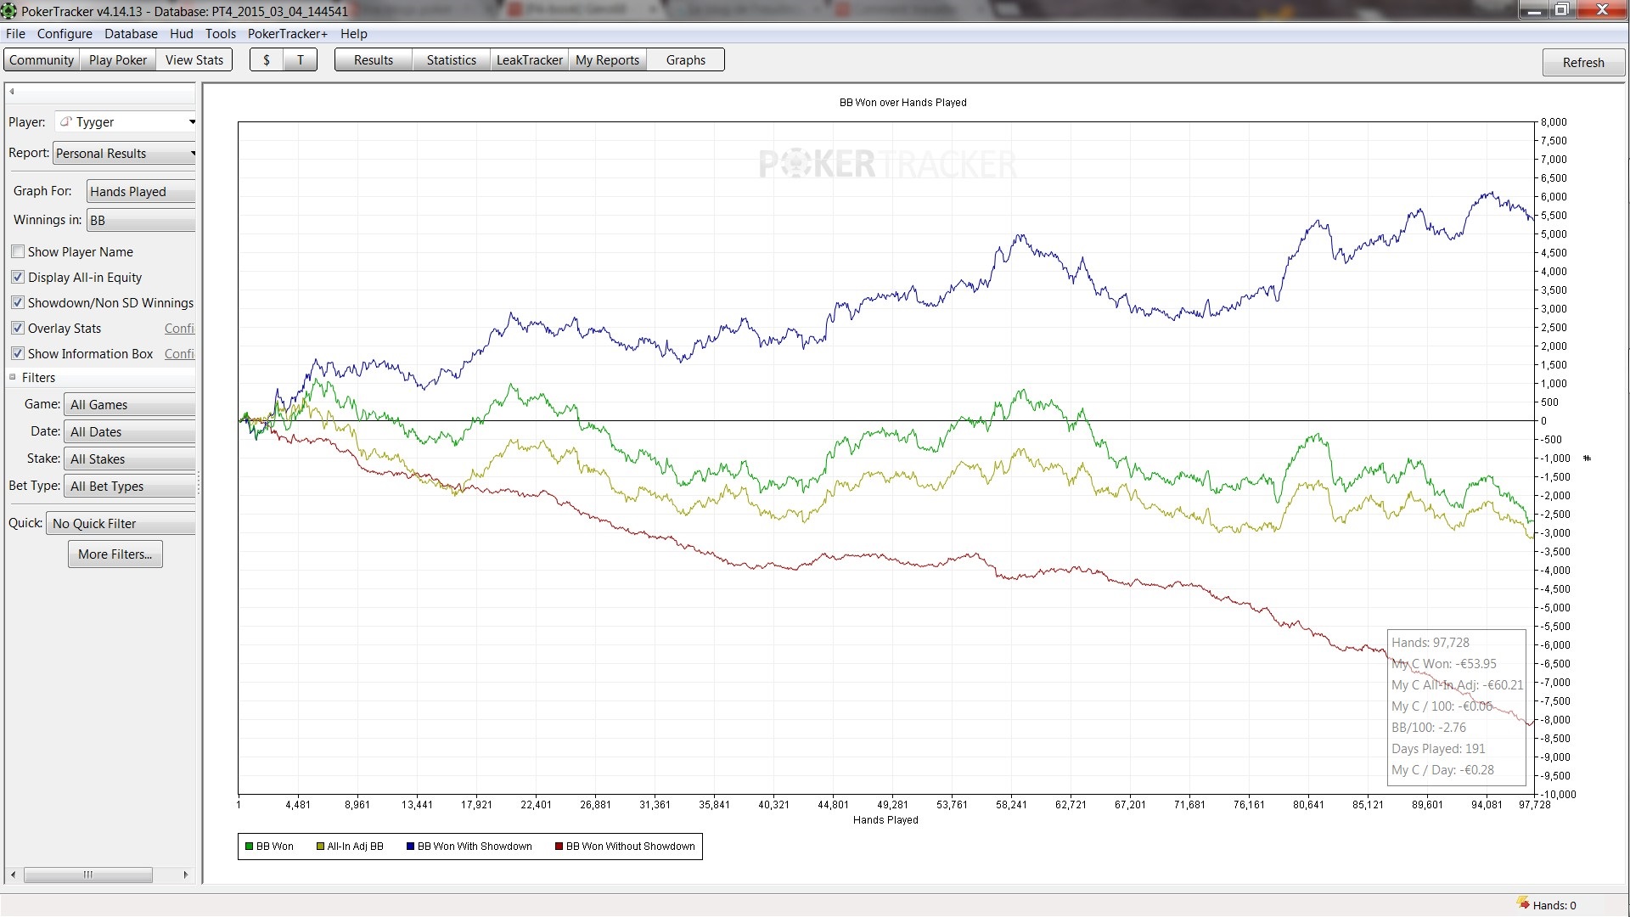
Task: Click the x-axis label 49,281
Action: tap(892, 805)
